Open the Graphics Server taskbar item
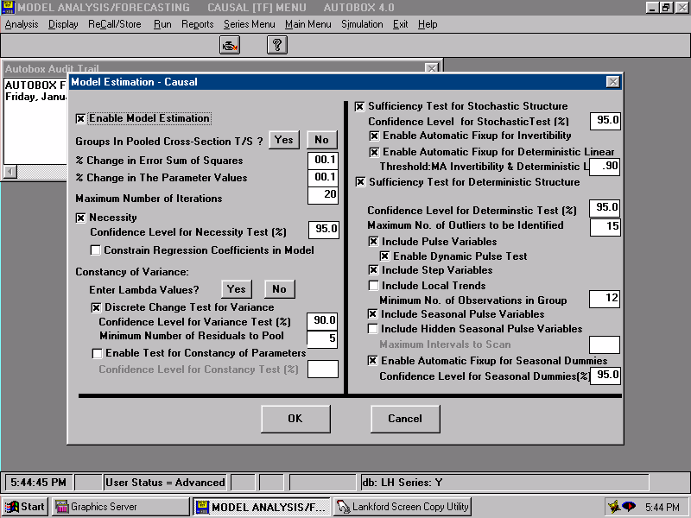Screen dimensions: 691x518 tap(121, 507)
